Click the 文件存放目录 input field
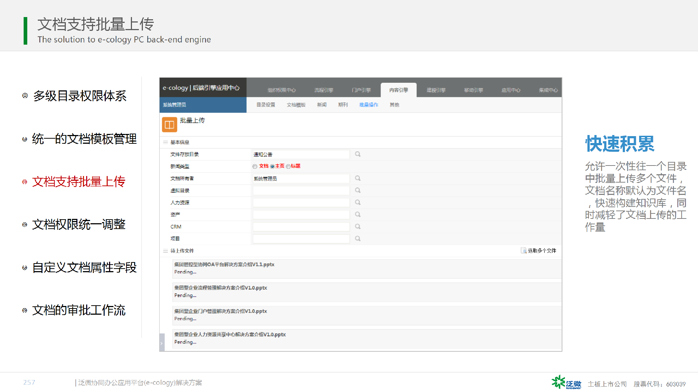The image size is (698, 392). (301, 154)
